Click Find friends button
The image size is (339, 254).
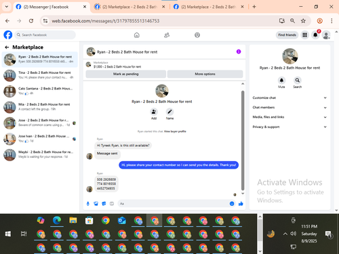[x=287, y=35]
